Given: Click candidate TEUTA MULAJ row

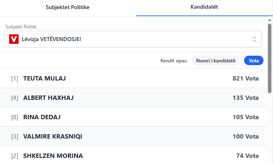Looking at the screenshot, I should point(44,79).
